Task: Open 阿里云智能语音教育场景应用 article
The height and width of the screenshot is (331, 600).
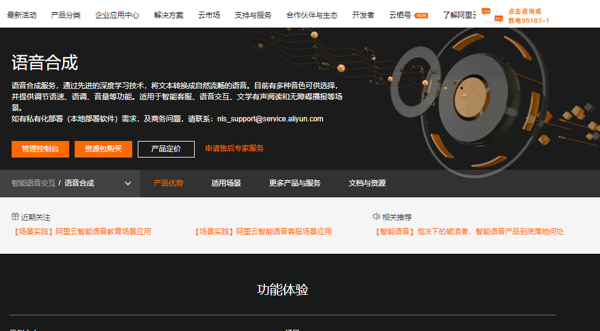Action: [x=81, y=232]
